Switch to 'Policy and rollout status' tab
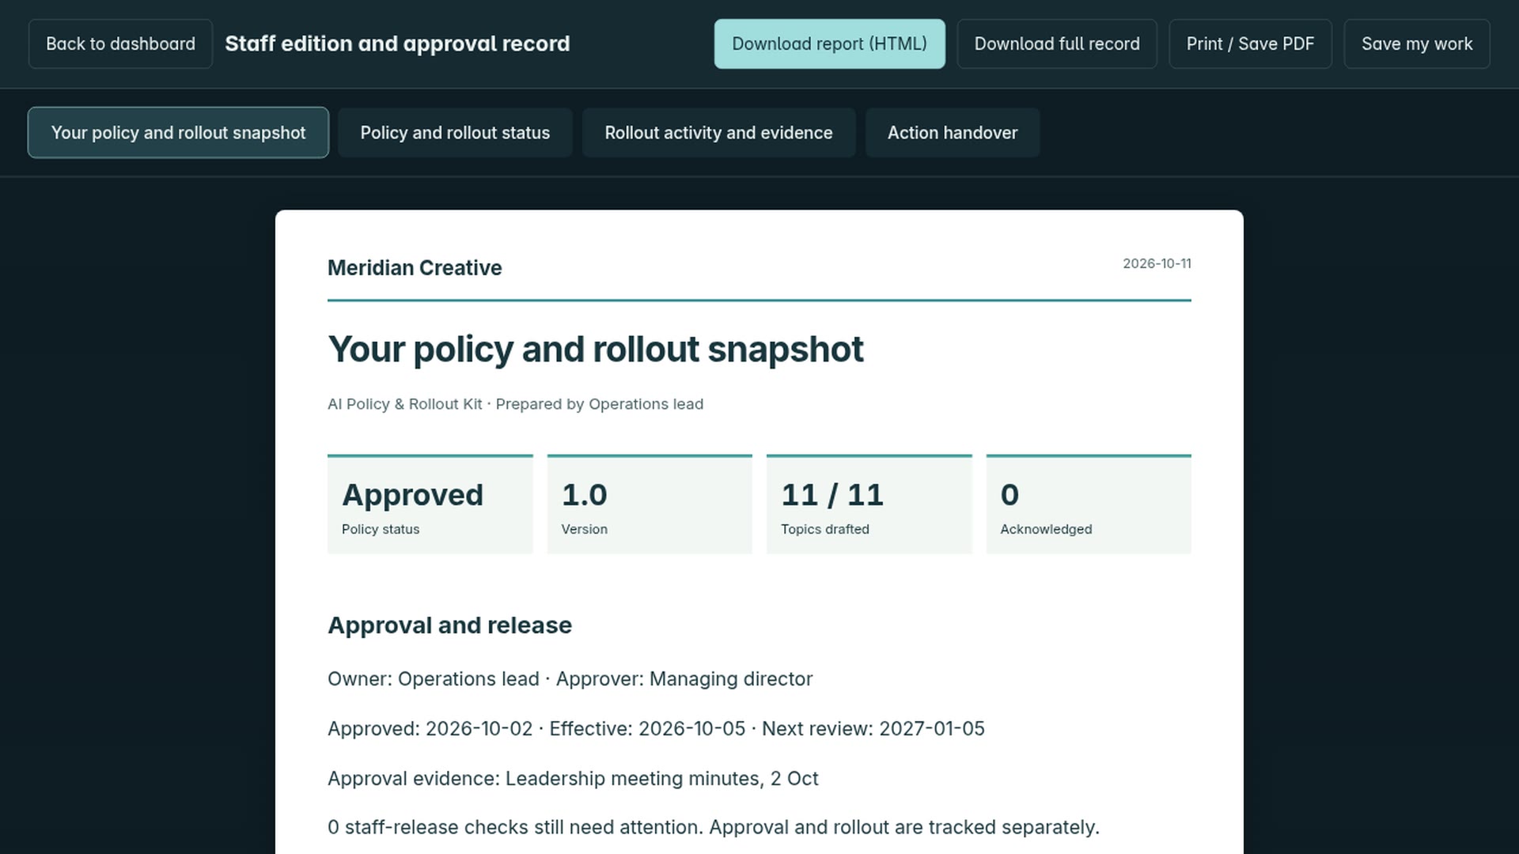 pyautogui.click(x=455, y=133)
